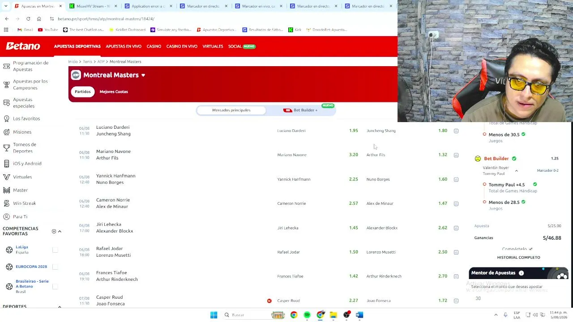Screen dimensions: 573x322
Task: Open stats icon for Norrie vs De Minaur match
Action: [456, 203]
